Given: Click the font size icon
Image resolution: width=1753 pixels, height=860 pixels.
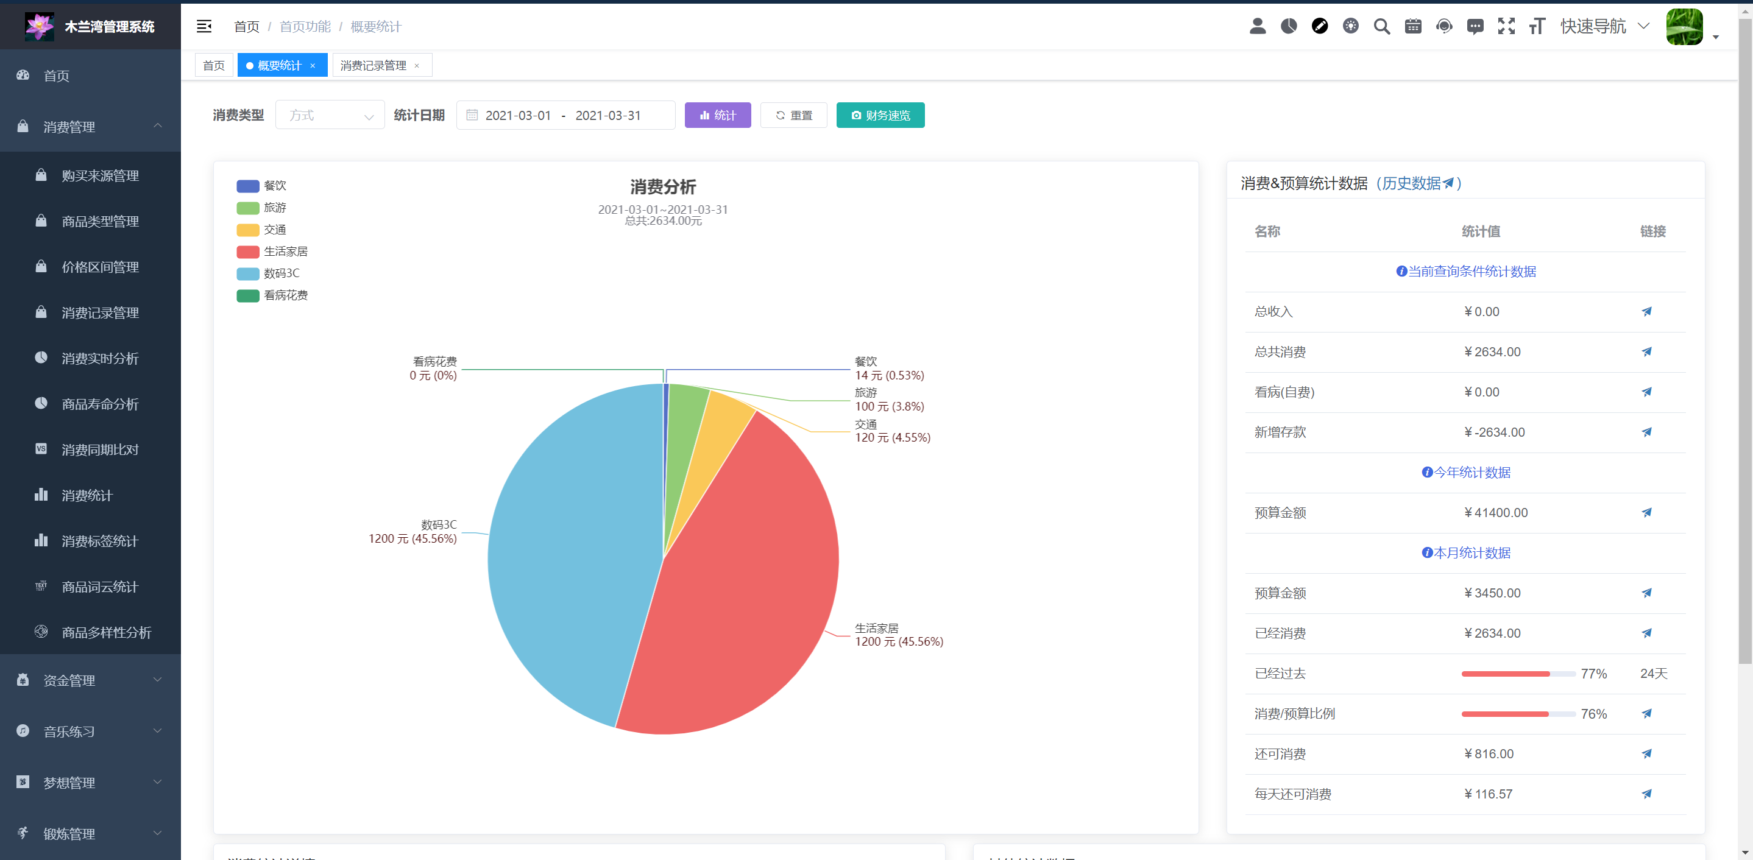Looking at the screenshot, I should pos(1537,26).
